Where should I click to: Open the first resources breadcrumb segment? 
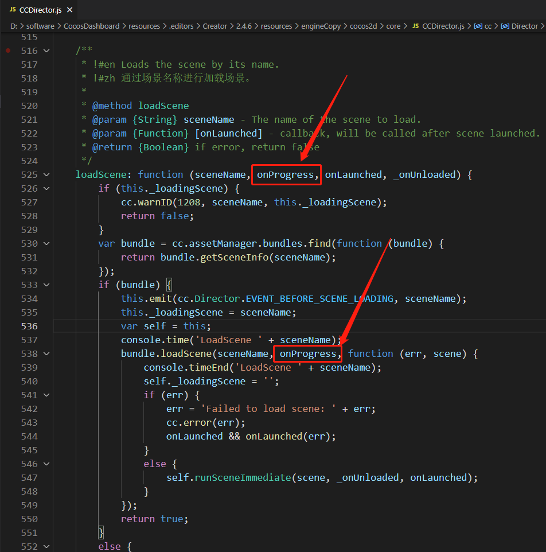144,26
